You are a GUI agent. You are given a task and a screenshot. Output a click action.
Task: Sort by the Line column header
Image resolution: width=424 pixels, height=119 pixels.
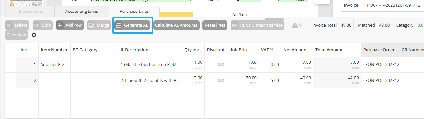27,50
